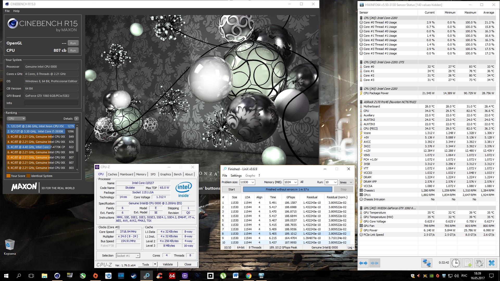The width and height of the screenshot is (500, 281).
Task: Switch to the Memory tab in CPU-Z
Action: [x=141, y=174]
